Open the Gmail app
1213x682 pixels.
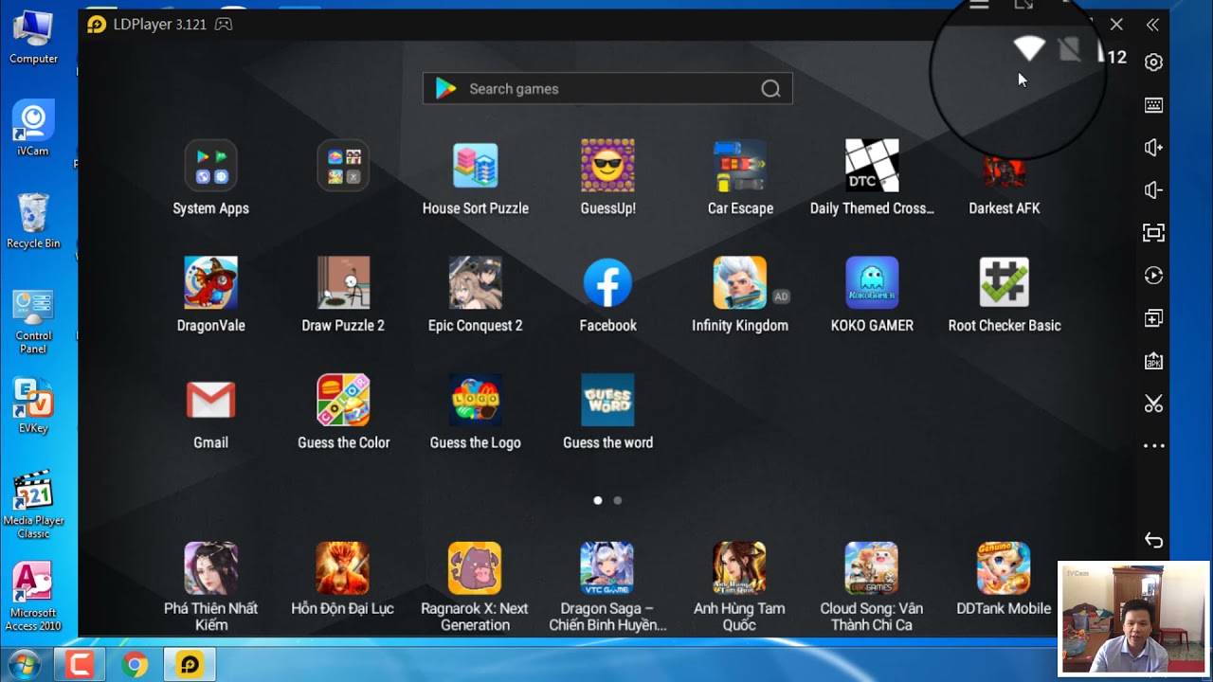point(210,400)
